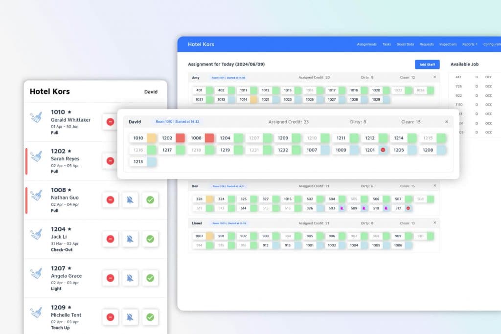Click the red status swatch on room 1202
Image resolution: width=501 pixels, height=334 pixels.
180,138
